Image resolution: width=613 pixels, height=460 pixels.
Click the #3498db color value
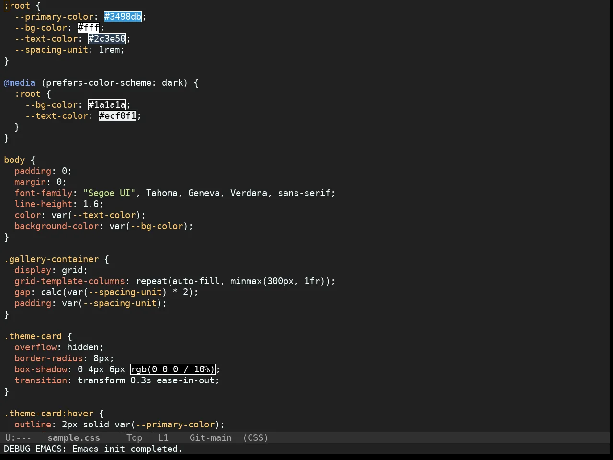pos(123,17)
